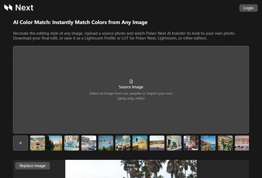Image resolution: width=262 pixels, height=178 pixels.
Task: Select the first sample photo with people
Action: point(38,143)
